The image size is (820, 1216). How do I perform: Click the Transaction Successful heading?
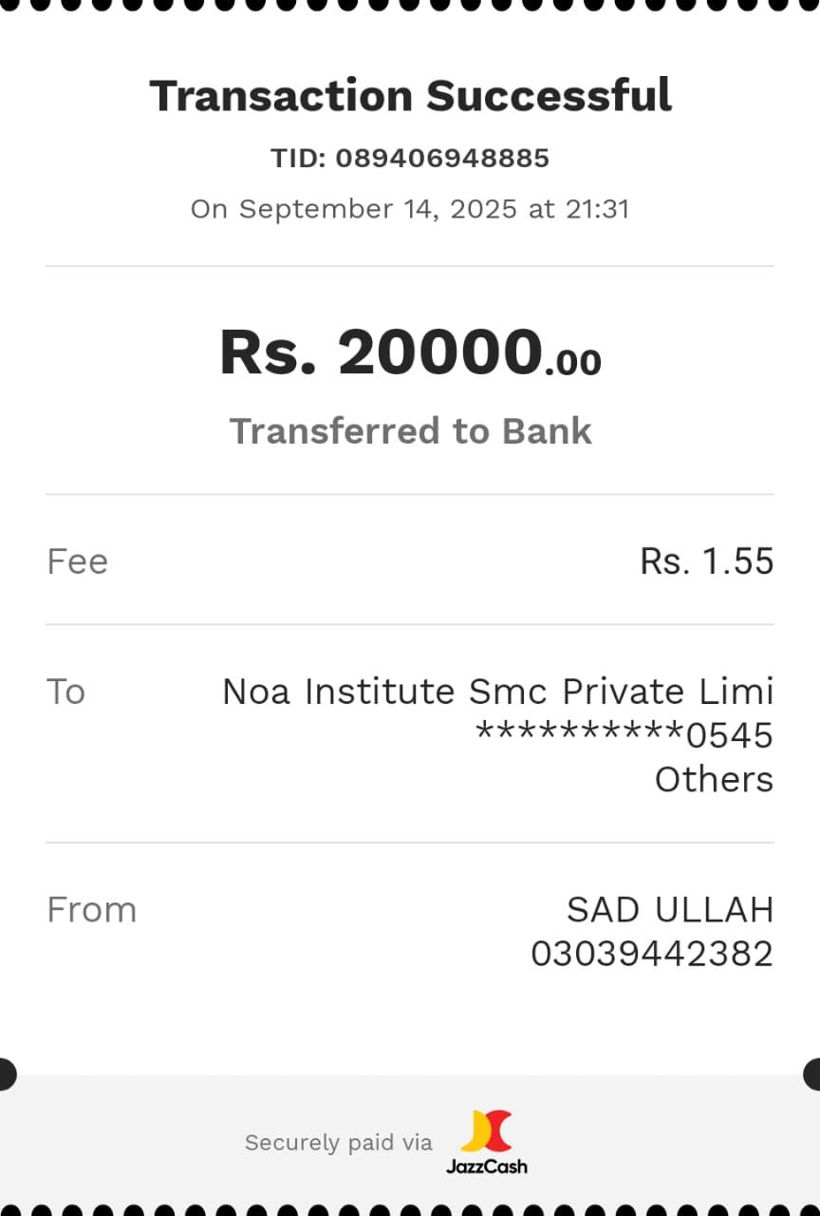tap(410, 96)
